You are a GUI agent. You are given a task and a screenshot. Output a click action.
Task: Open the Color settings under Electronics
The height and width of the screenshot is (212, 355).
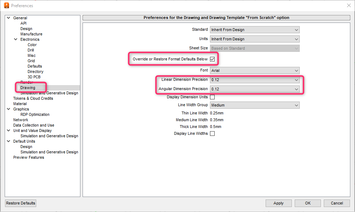32,44
